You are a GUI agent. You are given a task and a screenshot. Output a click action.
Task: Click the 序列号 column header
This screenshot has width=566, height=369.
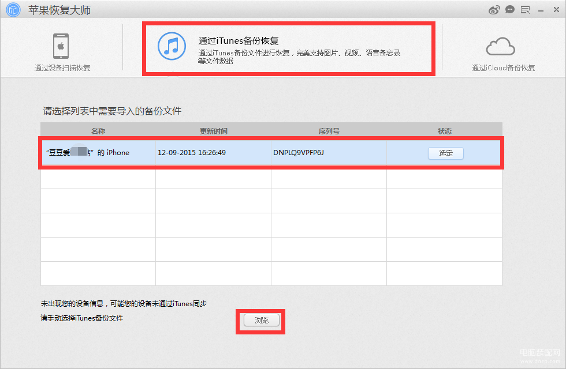329,131
